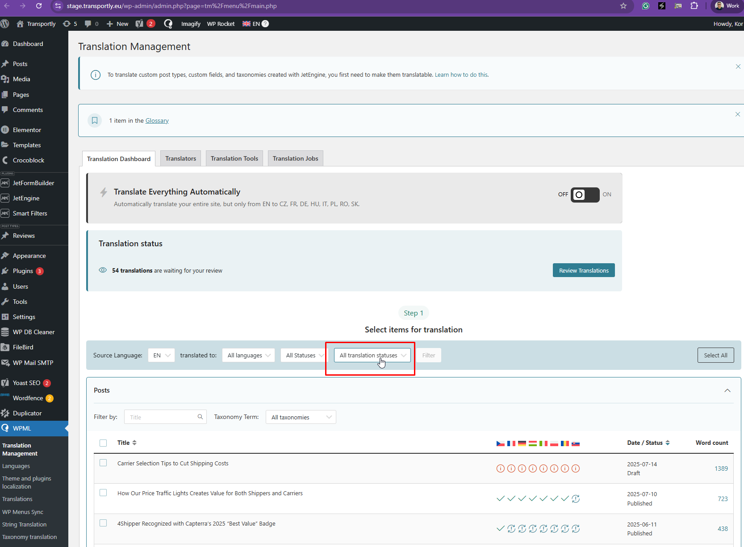This screenshot has width=744, height=547.
Task: Open the browser extensions puzzle icon
Action: pos(694,6)
